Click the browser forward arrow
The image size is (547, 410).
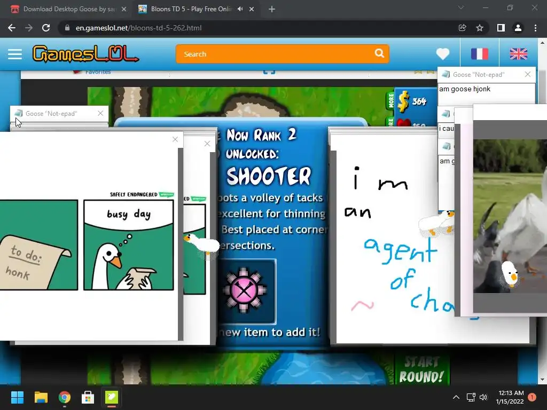point(29,28)
